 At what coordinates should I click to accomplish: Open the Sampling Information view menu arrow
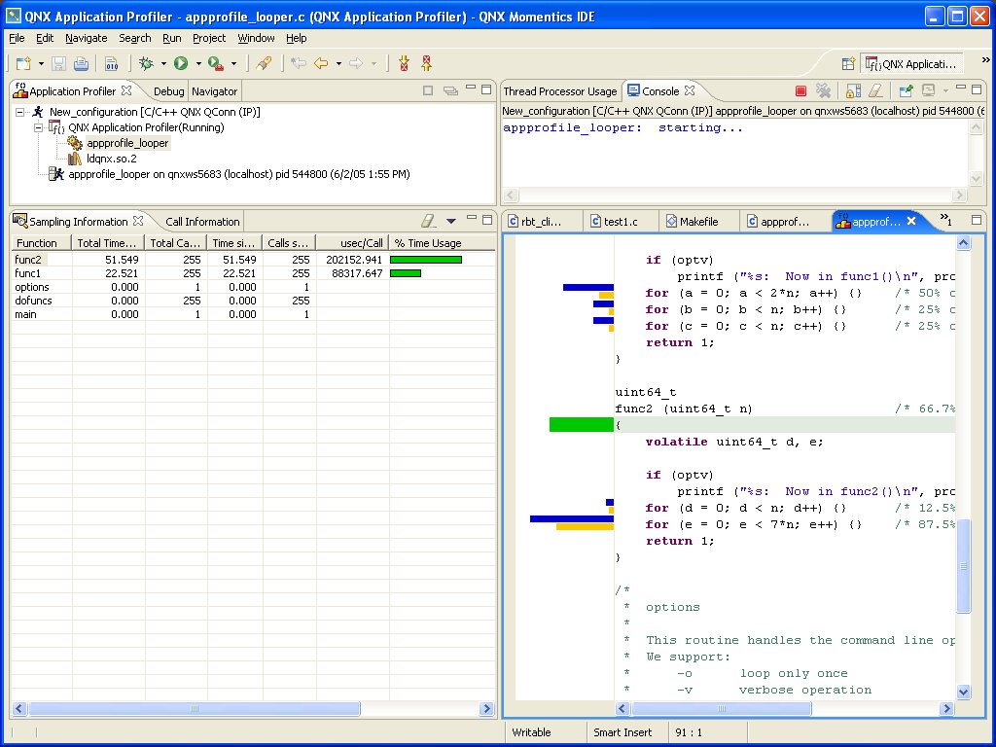(450, 220)
